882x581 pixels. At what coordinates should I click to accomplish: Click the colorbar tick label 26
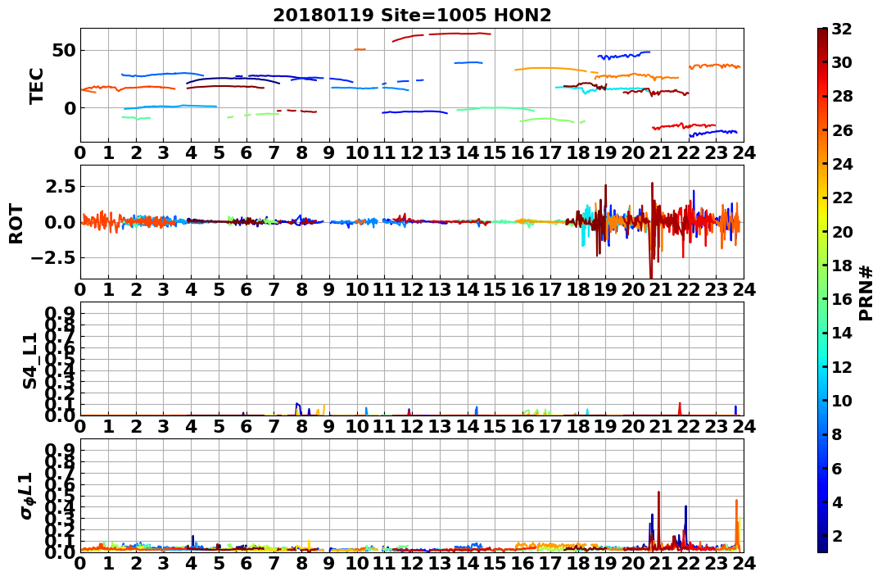[842, 130]
